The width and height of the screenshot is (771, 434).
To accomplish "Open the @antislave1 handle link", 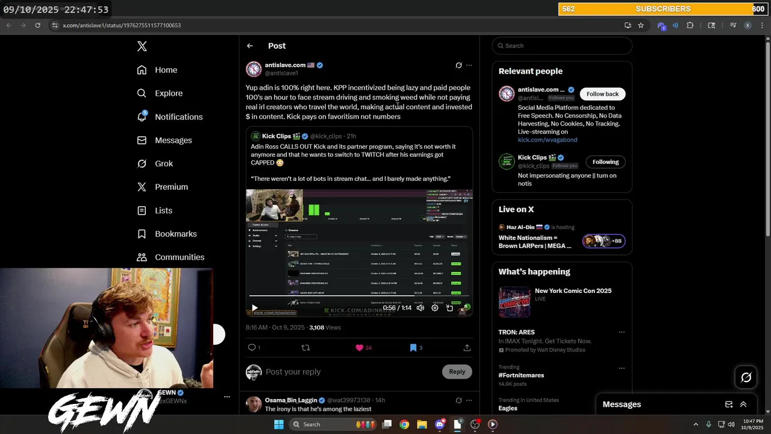I will point(281,73).
